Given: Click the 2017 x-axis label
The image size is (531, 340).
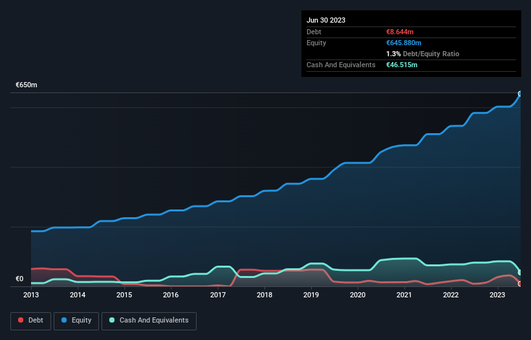Looking at the screenshot, I should [218, 295].
